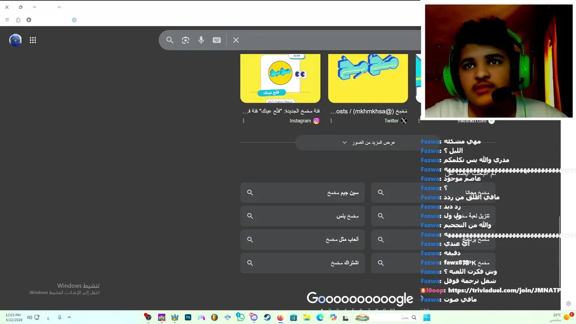
Task: Open the Google apps grid
Action: point(33,40)
